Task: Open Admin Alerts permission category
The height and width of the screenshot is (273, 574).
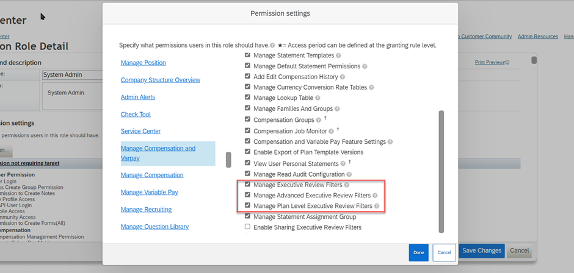Action: pos(138,97)
